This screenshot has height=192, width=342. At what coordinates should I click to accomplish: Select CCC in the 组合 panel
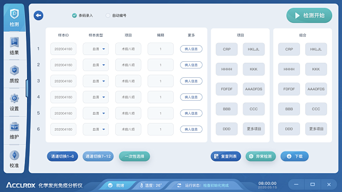point(316,109)
